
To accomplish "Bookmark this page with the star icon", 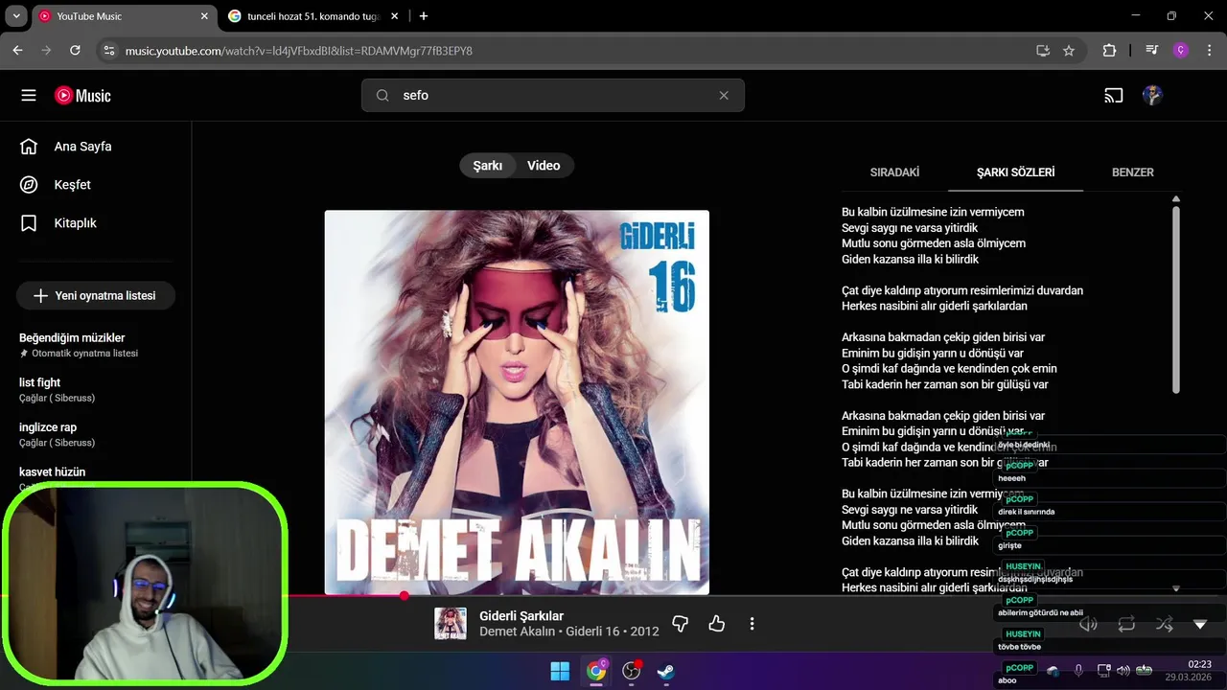I will click(1069, 51).
